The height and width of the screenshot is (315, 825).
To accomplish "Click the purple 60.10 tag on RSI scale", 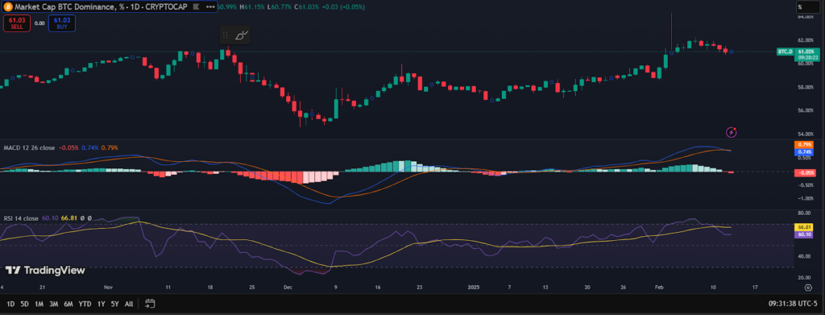I will click(805, 234).
